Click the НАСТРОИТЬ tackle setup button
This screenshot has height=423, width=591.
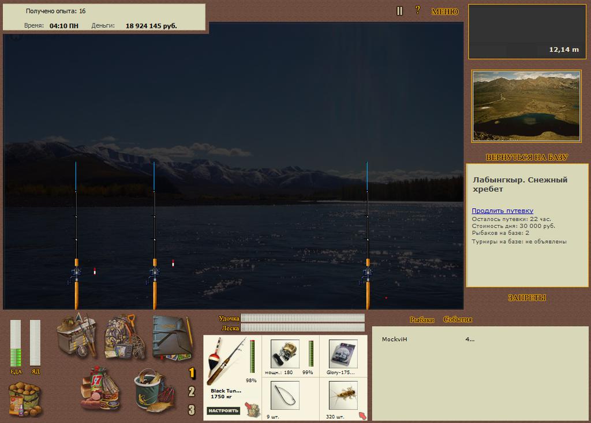(x=223, y=410)
